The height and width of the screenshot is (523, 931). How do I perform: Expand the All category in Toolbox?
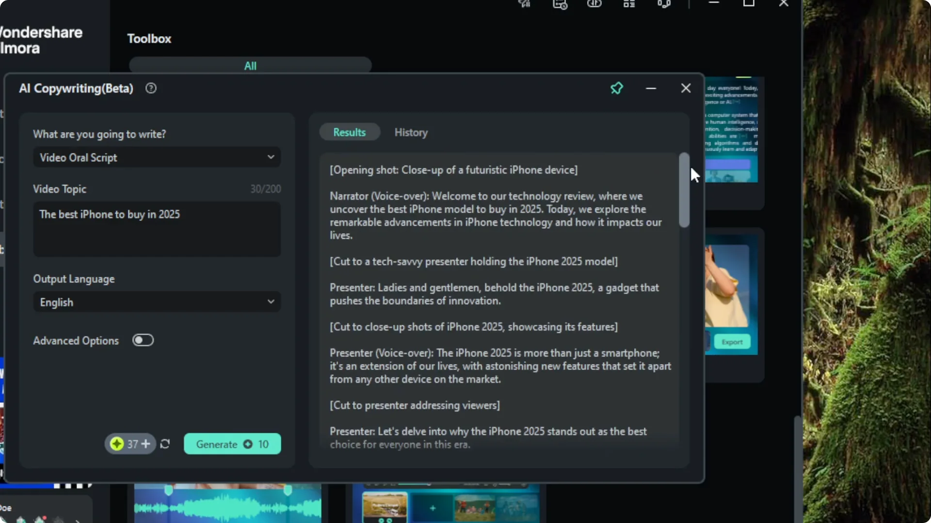click(x=250, y=66)
